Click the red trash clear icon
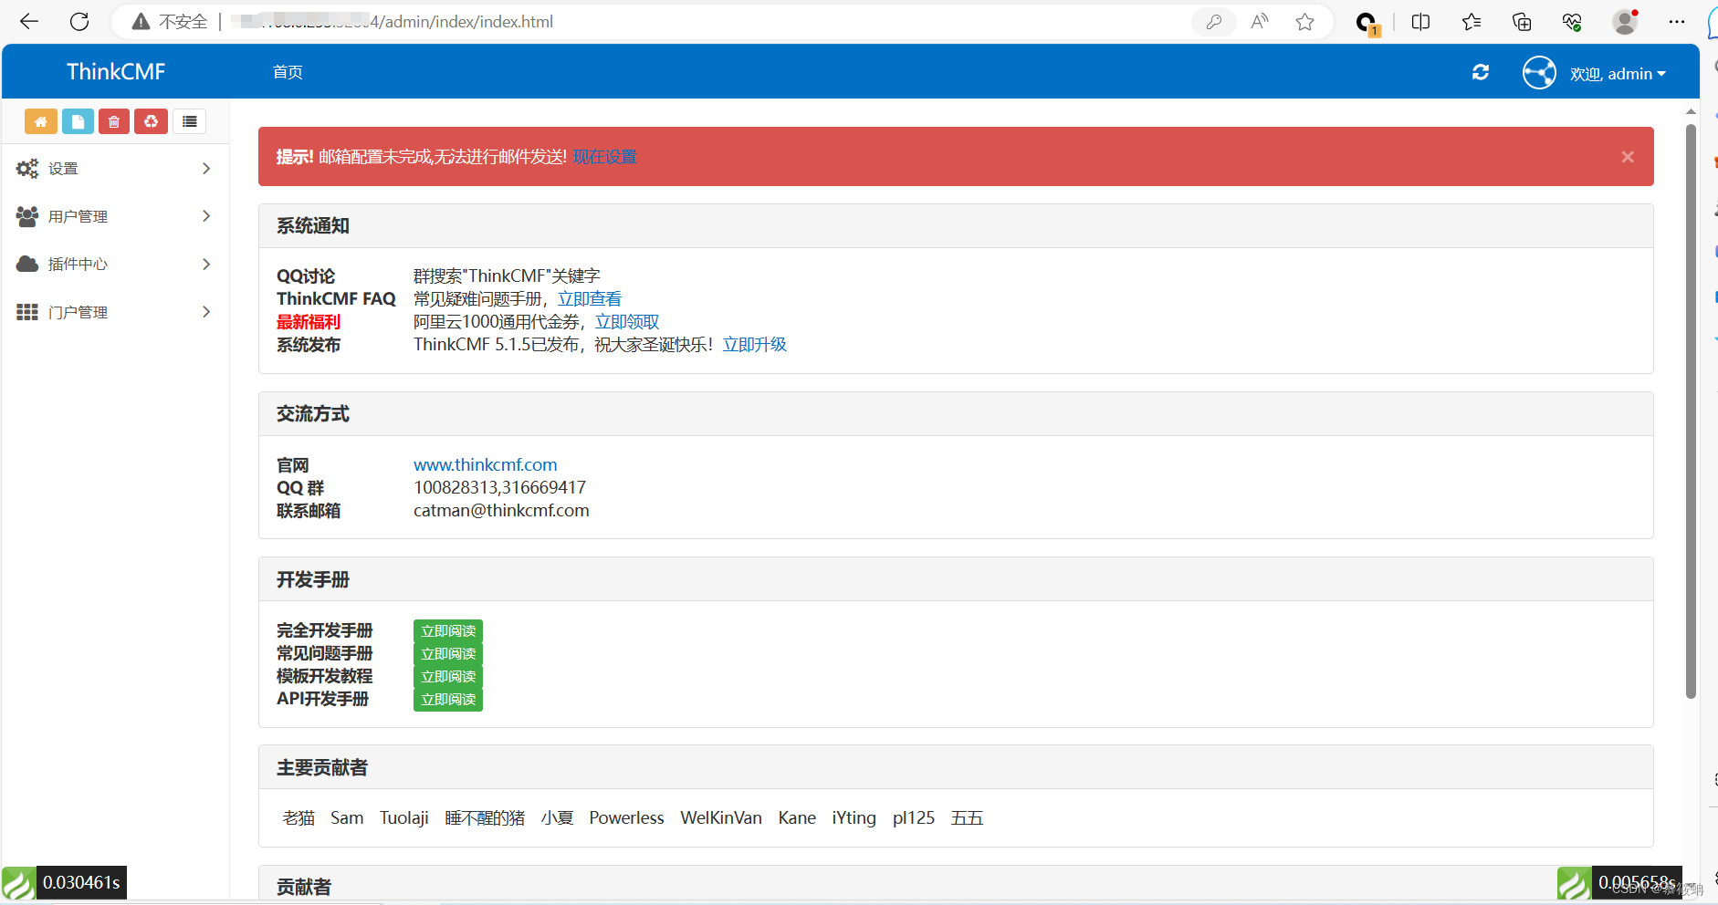 pyautogui.click(x=113, y=120)
